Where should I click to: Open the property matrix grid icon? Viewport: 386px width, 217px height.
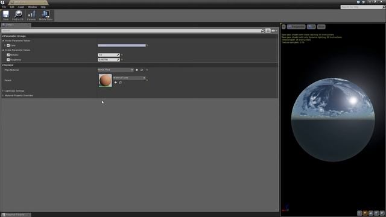click(268, 31)
